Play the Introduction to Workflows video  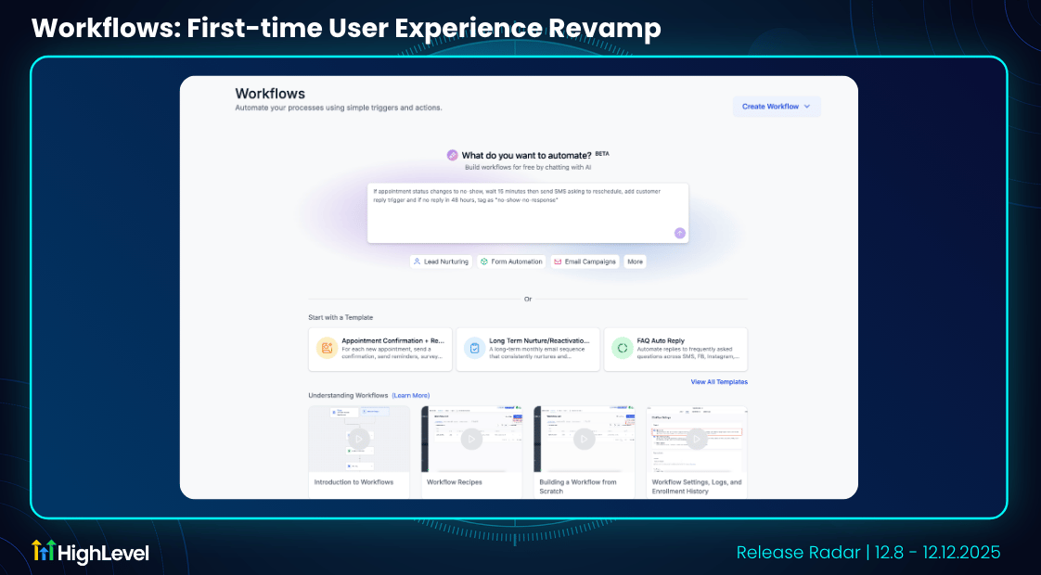[359, 439]
